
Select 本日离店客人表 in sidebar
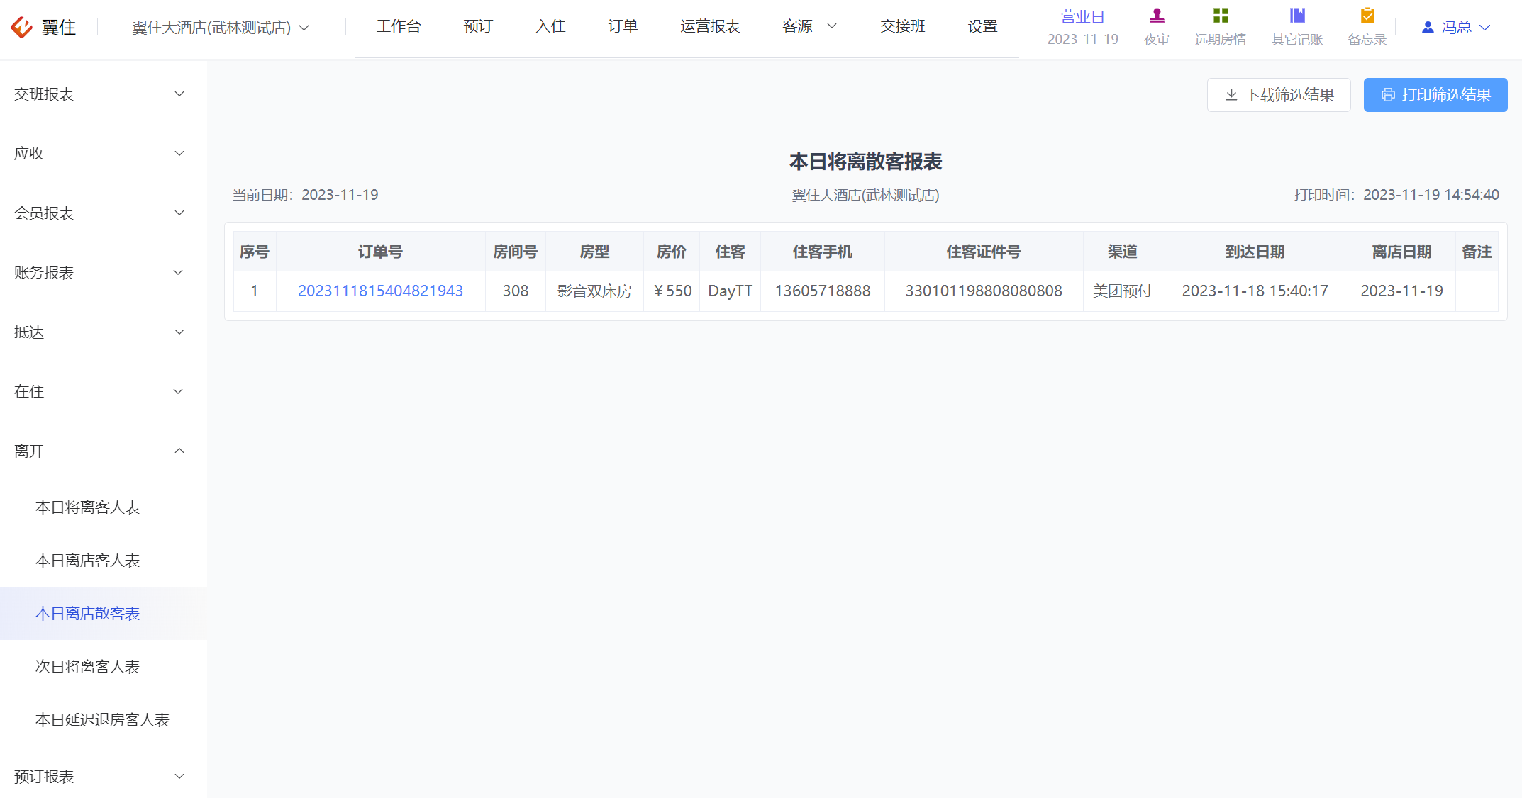point(104,561)
